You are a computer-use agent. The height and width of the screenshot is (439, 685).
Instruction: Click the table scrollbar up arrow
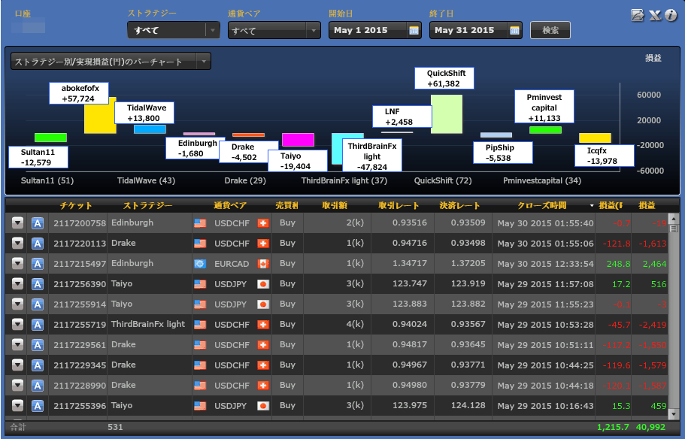[x=674, y=218]
